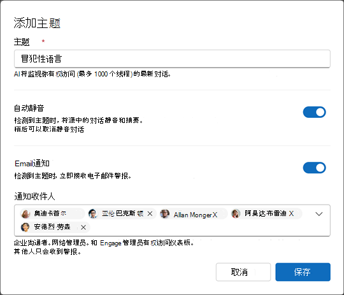This screenshot has width=344, height=295.
Task: Remove recipient 亚伦巴克斯顿 with X
Action: pos(150,213)
